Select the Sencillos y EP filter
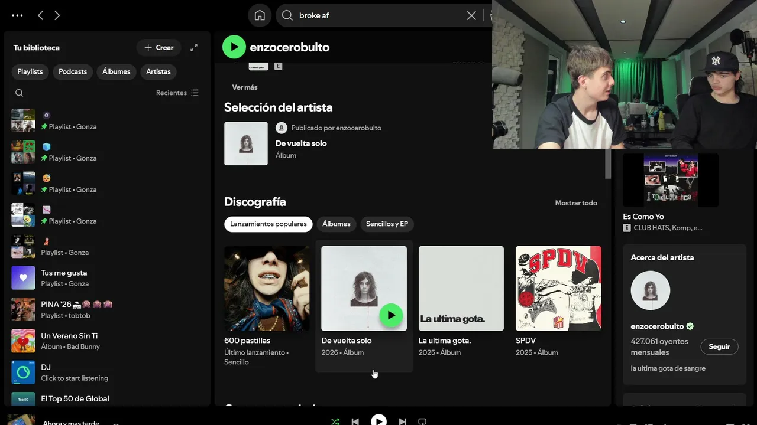The image size is (757, 425). pyautogui.click(x=387, y=224)
